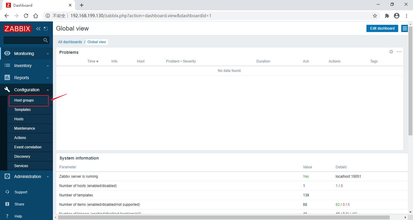Screen dimensions: 413x220
Task: Click 'Number of hosts (enabled/disabled)' row
Action: point(232,186)
